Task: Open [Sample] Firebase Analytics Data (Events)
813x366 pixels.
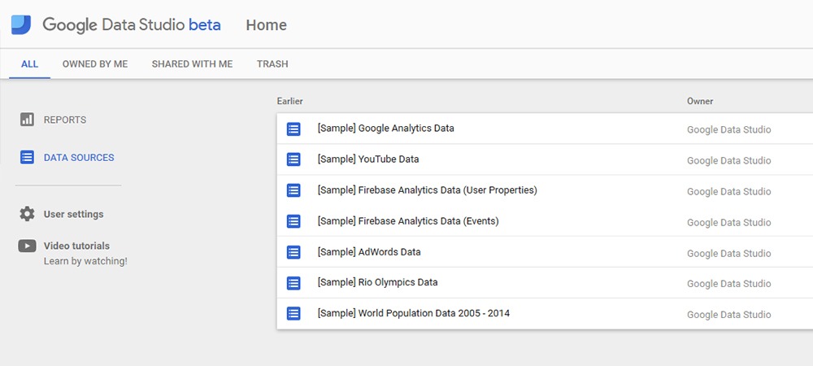Action: (408, 221)
